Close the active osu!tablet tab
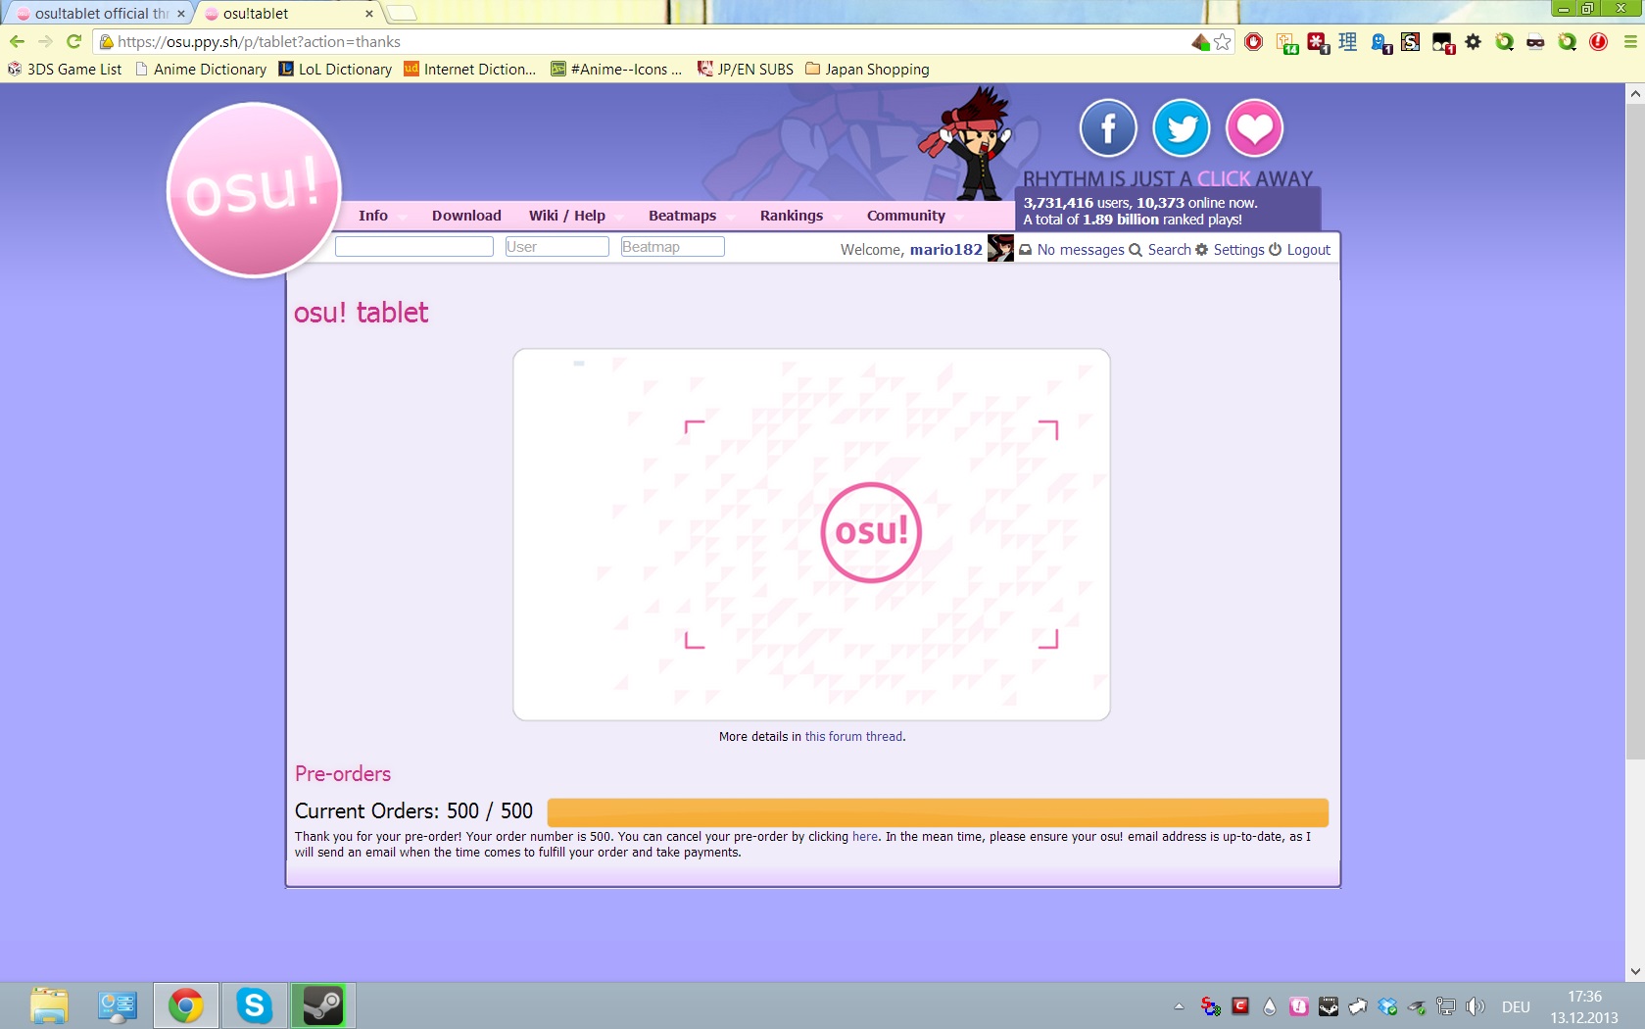Screen dimensions: 1645x1029 369,14
